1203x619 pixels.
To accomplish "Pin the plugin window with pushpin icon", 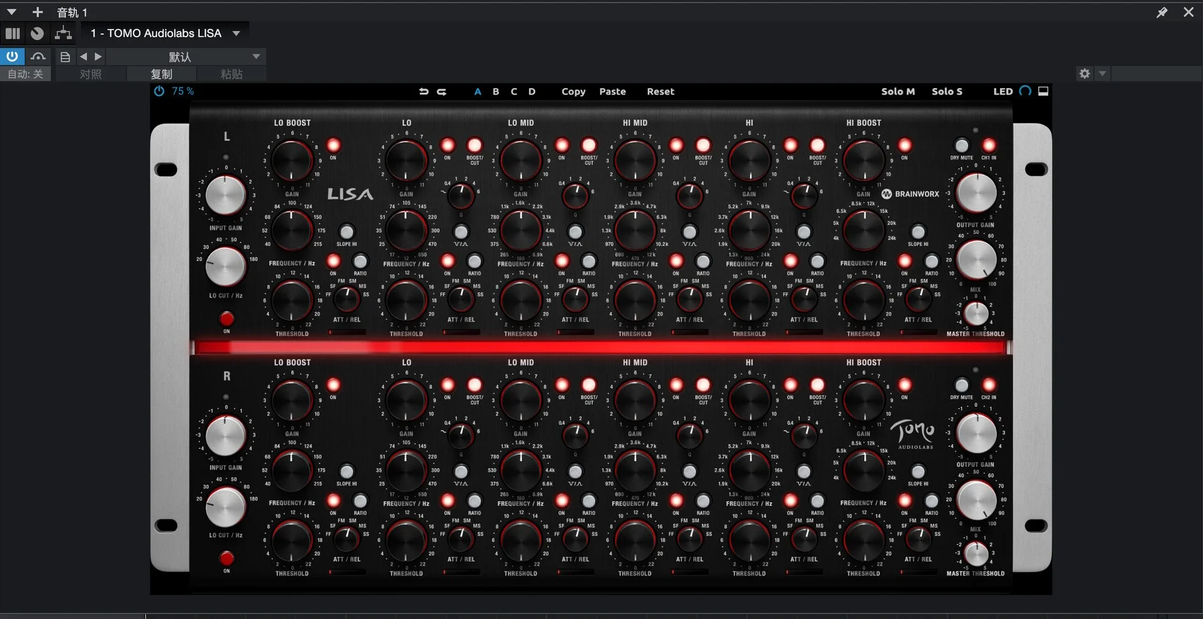I will click(1162, 12).
